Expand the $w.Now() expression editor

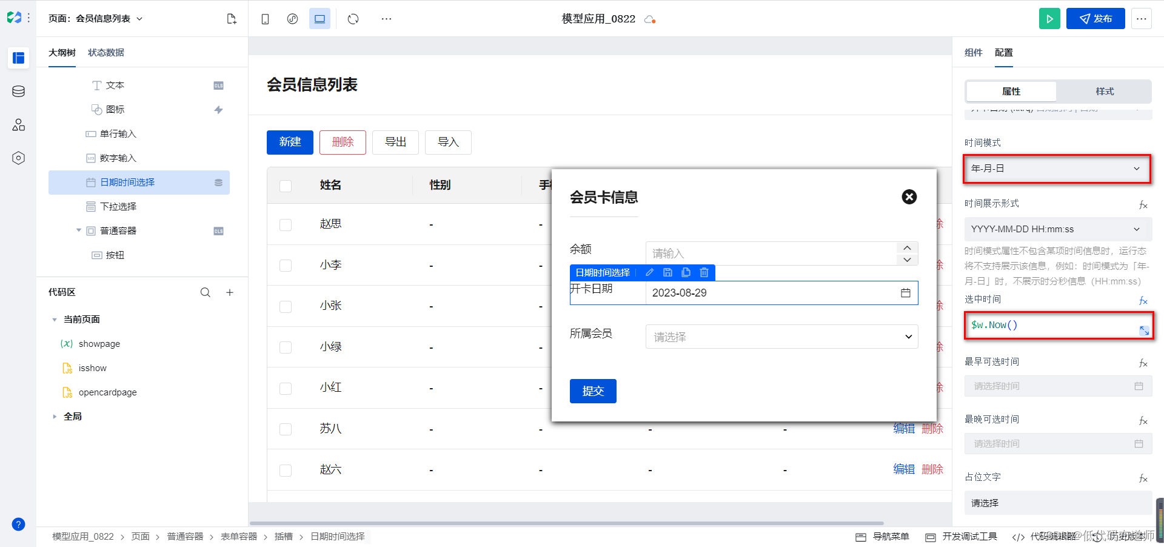click(x=1144, y=331)
